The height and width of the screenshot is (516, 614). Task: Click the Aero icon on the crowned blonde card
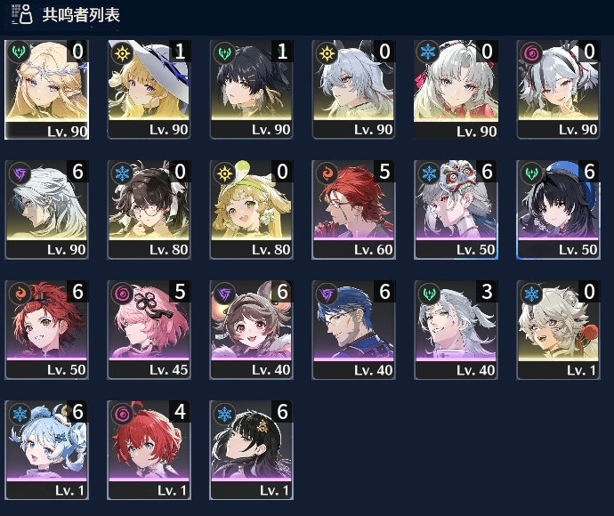click(19, 52)
